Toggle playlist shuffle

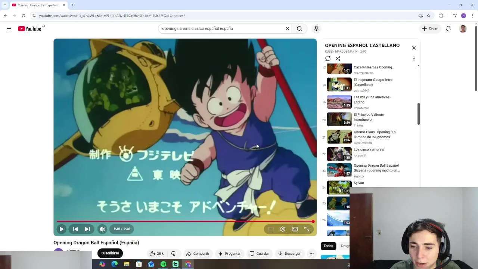tap(338, 59)
